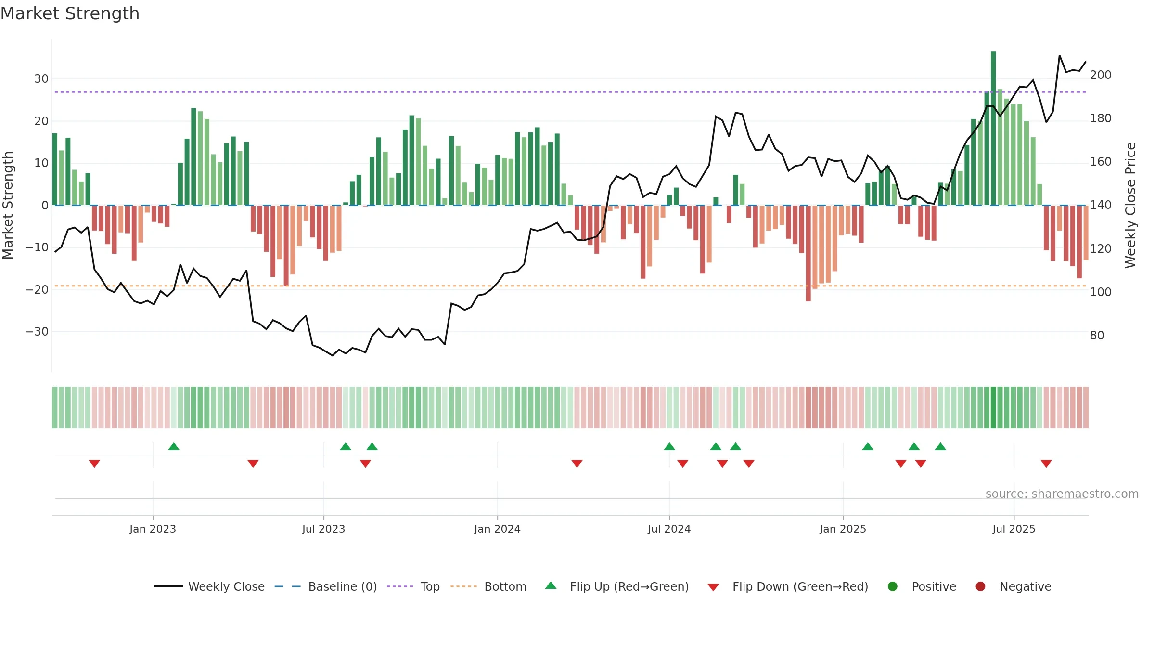The image size is (1155, 650).
Task: Click the 80 tick on the right price axis
Action: point(1097,336)
